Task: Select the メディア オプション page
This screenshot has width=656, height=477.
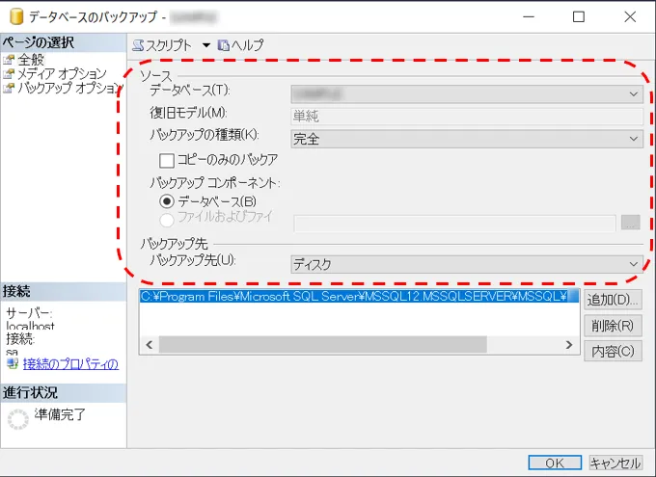Action: [x=62, y=73]
